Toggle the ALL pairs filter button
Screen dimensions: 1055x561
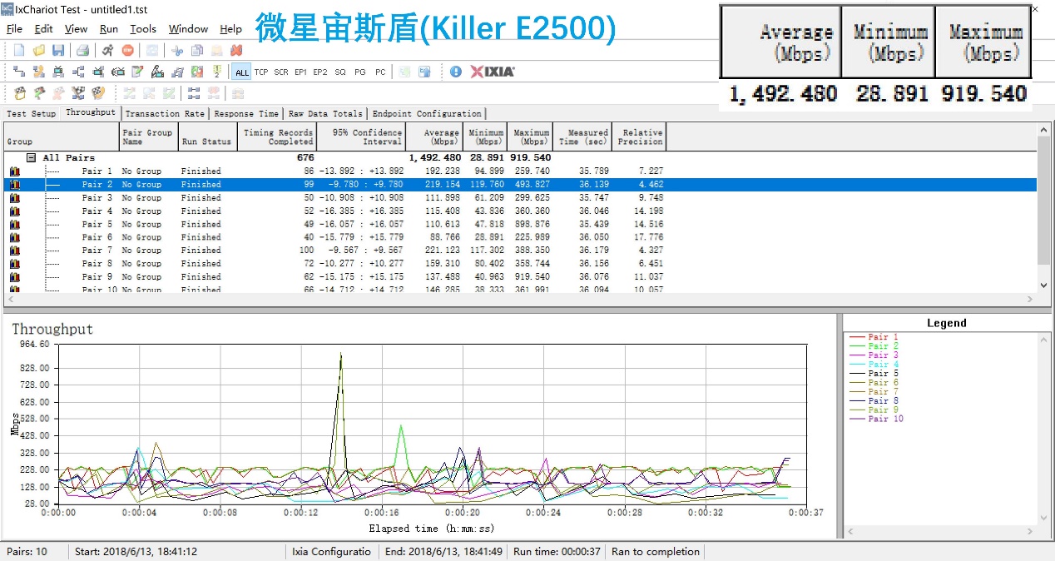241,72
